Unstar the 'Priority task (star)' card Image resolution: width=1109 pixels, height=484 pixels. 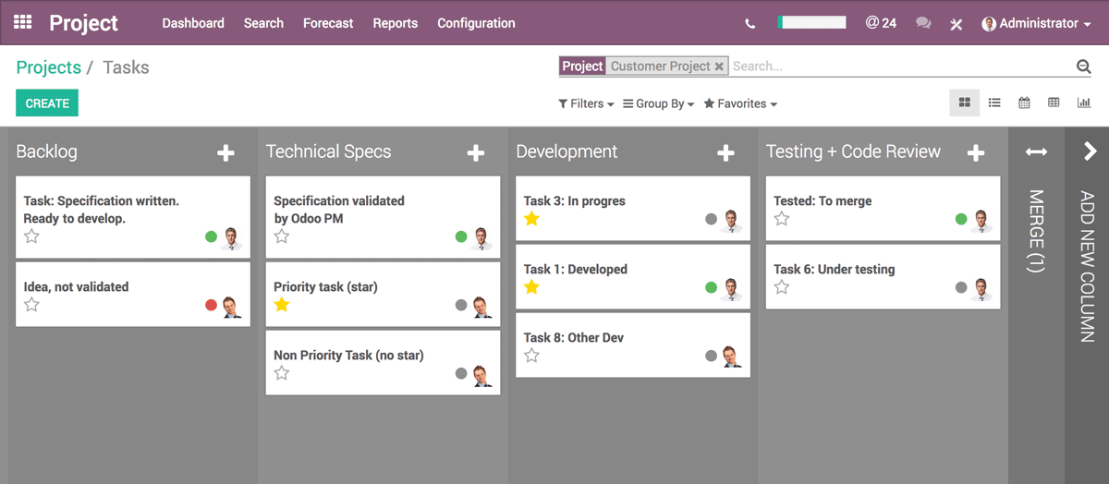[x=282, y=305]
